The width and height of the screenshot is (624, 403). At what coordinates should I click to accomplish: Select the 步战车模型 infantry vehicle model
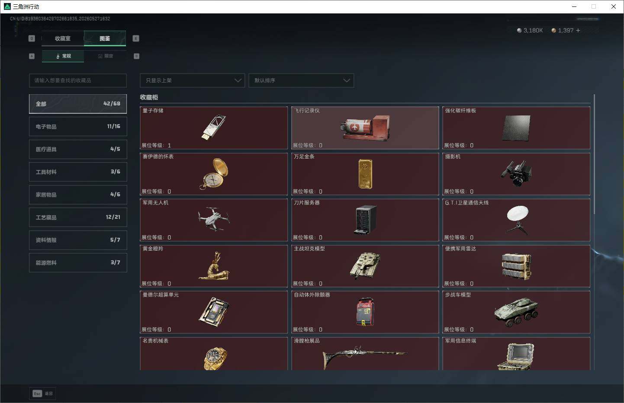pos(516,312)
